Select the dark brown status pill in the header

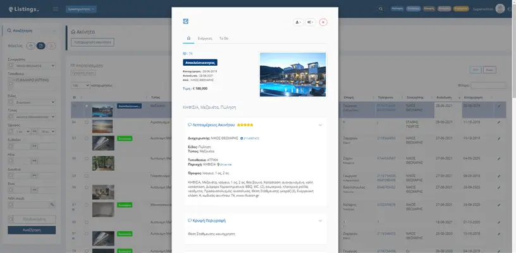[429, 9]
